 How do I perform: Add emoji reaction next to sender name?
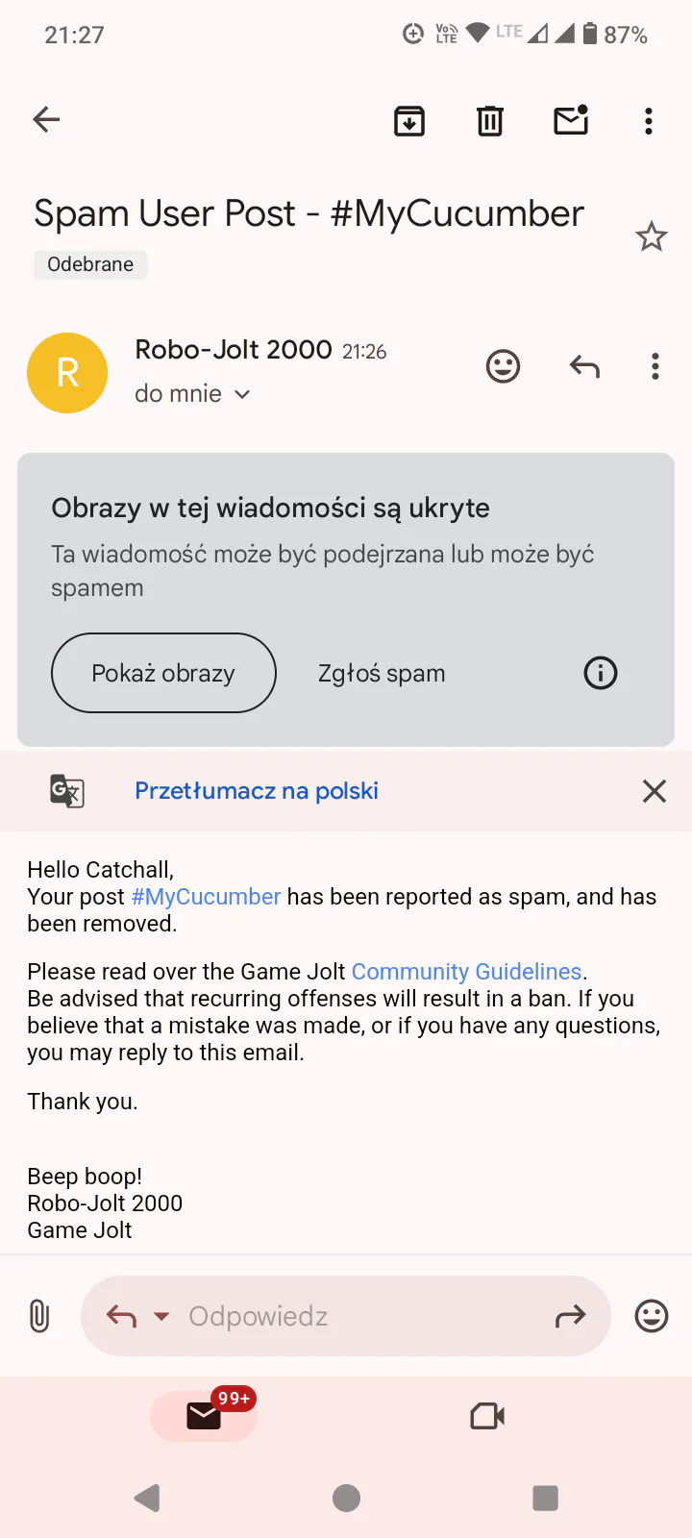coord(503,366)
